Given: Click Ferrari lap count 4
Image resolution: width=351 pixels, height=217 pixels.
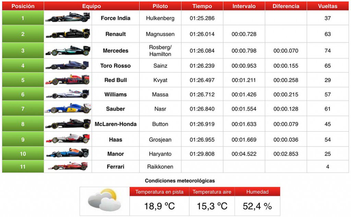Looking at the screenshot, I should (328, 167).
